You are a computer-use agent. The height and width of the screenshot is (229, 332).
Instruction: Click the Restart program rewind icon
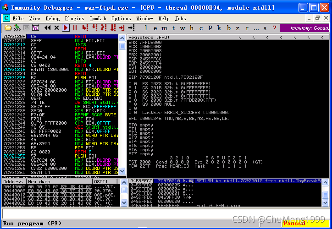point(48,27)
